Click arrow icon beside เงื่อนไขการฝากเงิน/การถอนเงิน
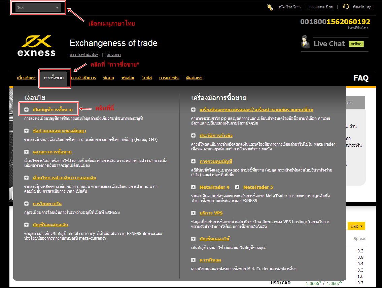Screen dimensions: 382x288 [26, 178]
